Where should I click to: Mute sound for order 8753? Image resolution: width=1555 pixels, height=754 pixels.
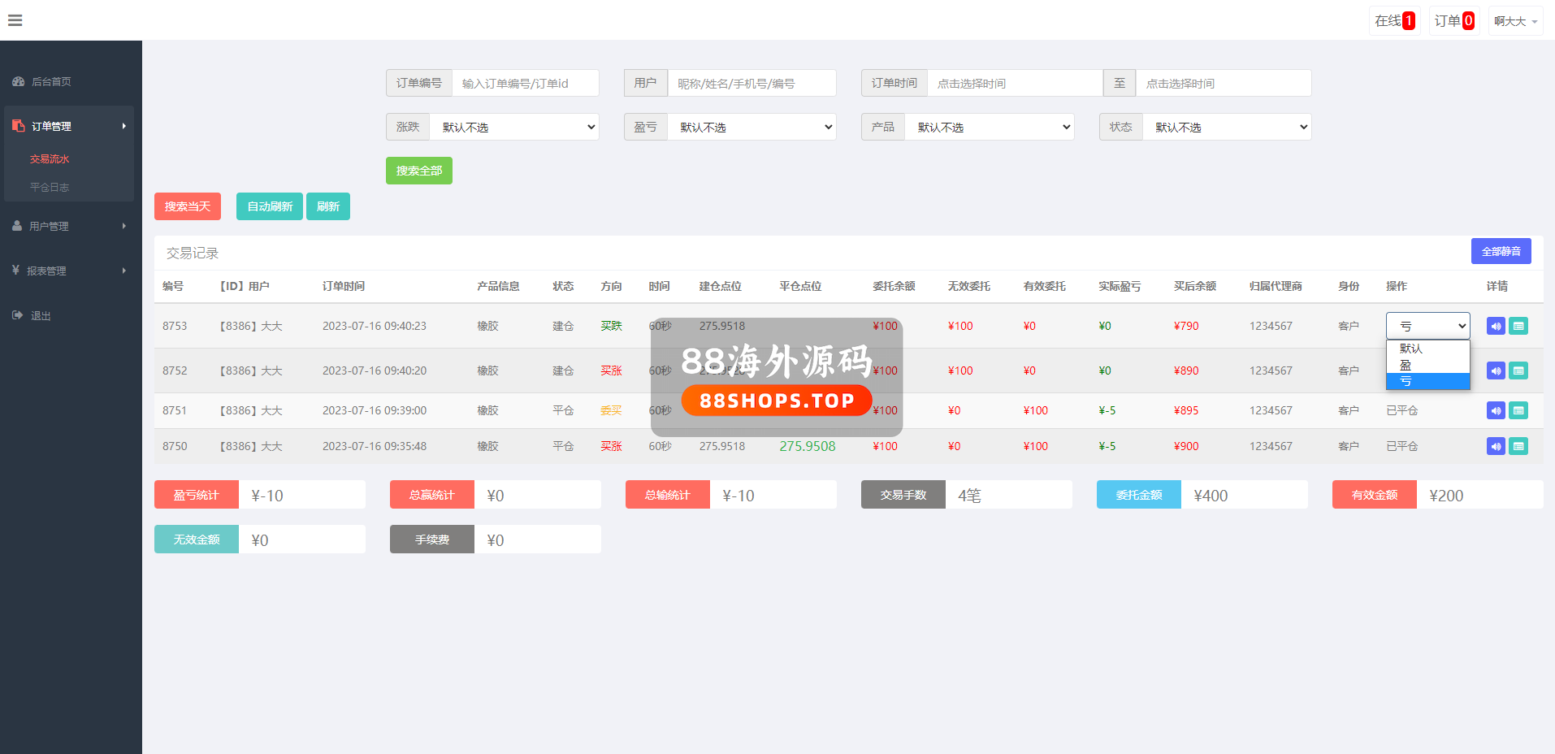pos(1496,326)
